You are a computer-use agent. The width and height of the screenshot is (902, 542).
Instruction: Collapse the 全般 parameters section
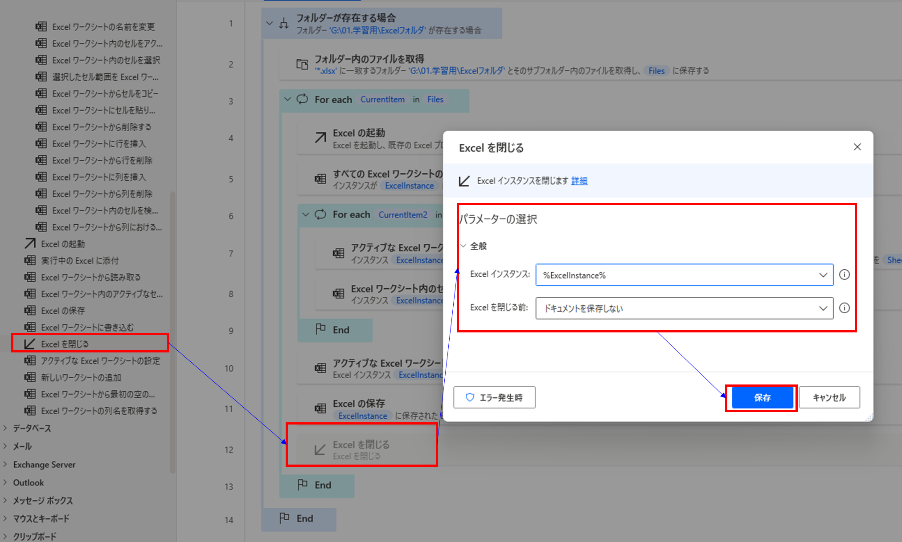(463, 246)
